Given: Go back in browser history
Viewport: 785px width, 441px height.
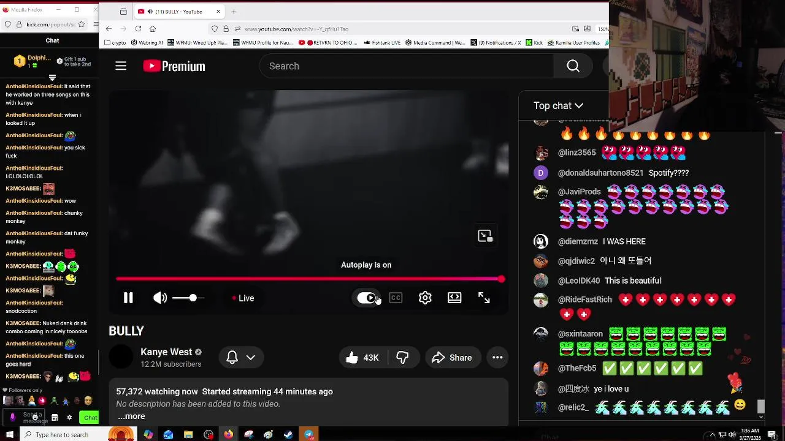Looking at the screenshot, I should 109,29.
